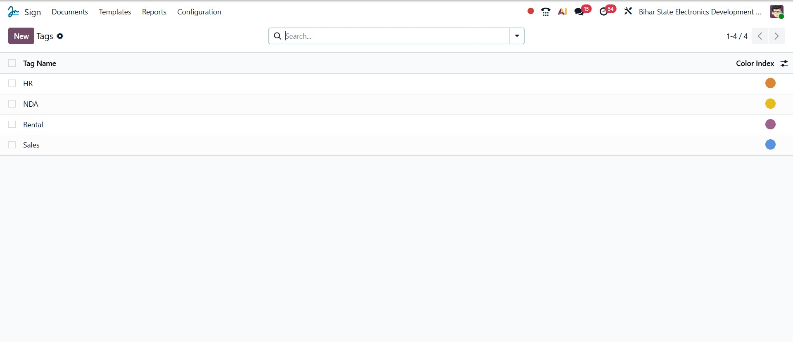Go to previous page arrow
This screenshot has height=342, width=793.
point(760,36)
